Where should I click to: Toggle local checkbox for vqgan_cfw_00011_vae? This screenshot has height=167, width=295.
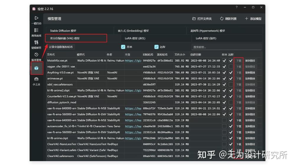point(224,66)
